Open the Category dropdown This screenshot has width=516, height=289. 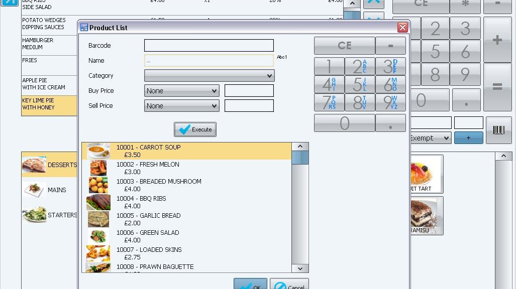point(209,75)
